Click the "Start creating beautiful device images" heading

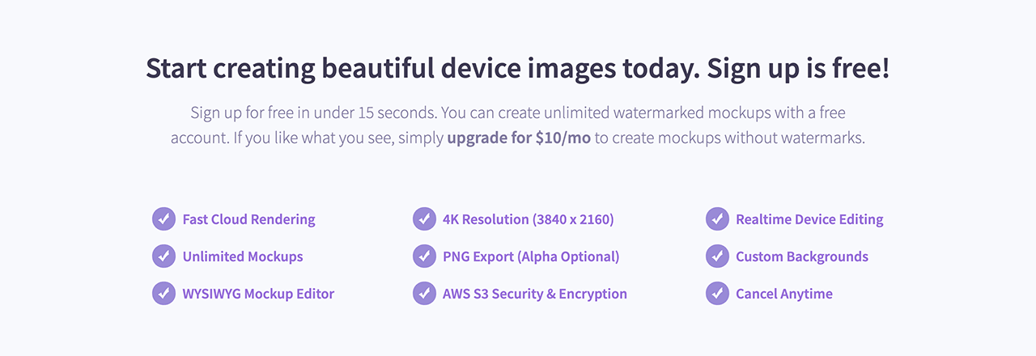(x=517, y=69)
